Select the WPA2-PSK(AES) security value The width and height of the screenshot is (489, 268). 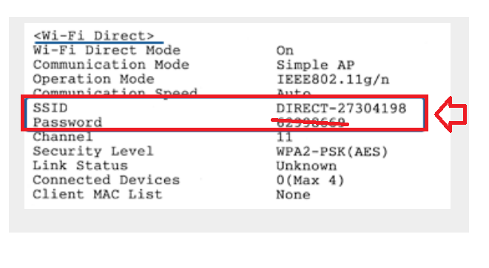[332, 151]
